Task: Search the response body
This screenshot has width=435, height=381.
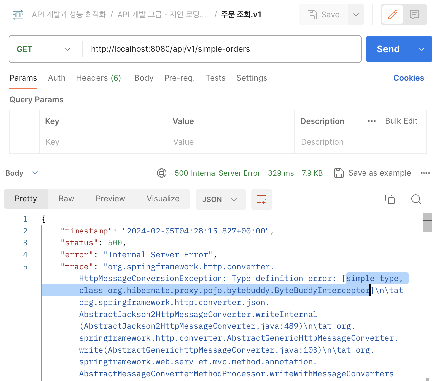Action: (416, 199)
